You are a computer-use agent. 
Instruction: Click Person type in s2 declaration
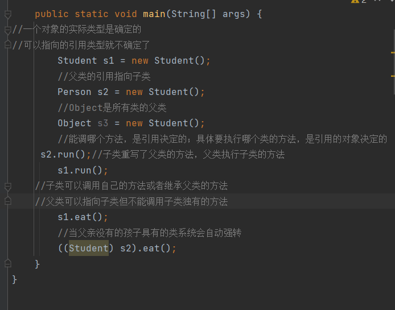coord(74,92)
